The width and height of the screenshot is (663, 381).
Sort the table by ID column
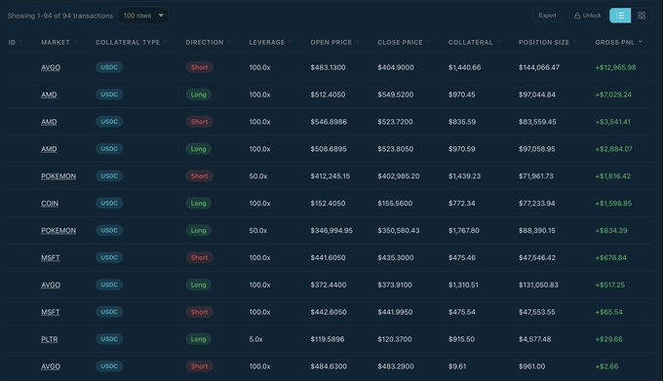[16, 42]
